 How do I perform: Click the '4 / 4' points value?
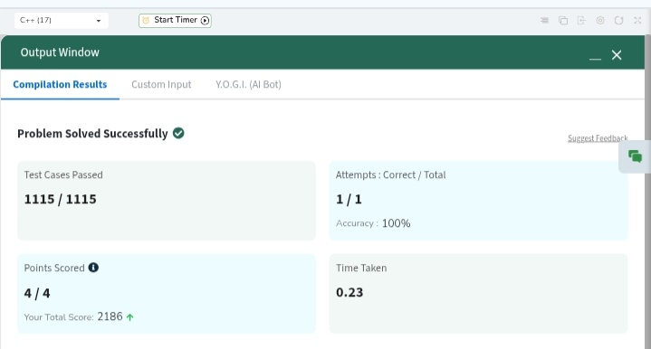[x=37, y=294]
